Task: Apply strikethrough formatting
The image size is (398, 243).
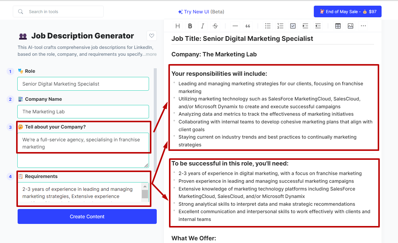Action: [x=215, y=26]
